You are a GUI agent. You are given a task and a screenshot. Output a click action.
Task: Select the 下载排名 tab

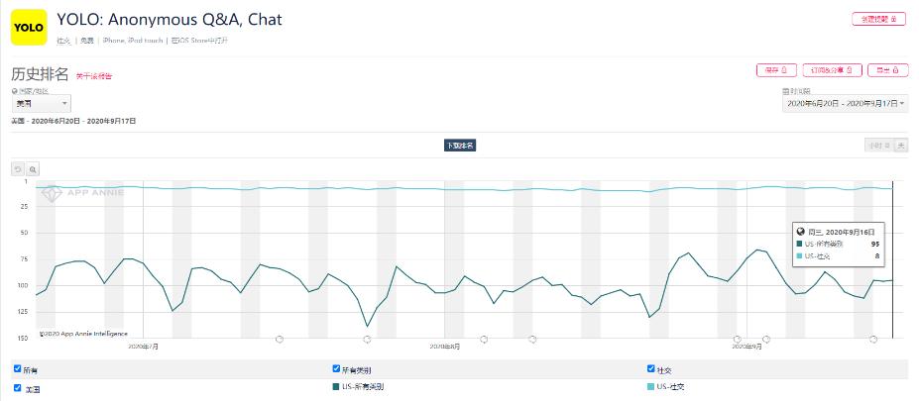pyautogui.click(x=460, y=146)
